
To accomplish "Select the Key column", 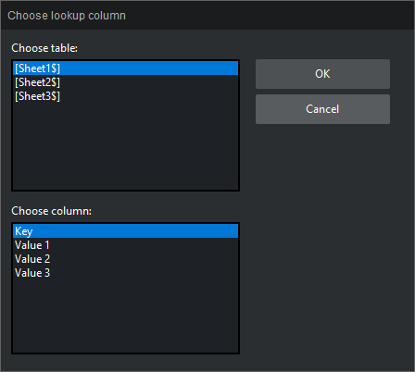I will click(x=125, y=231).
